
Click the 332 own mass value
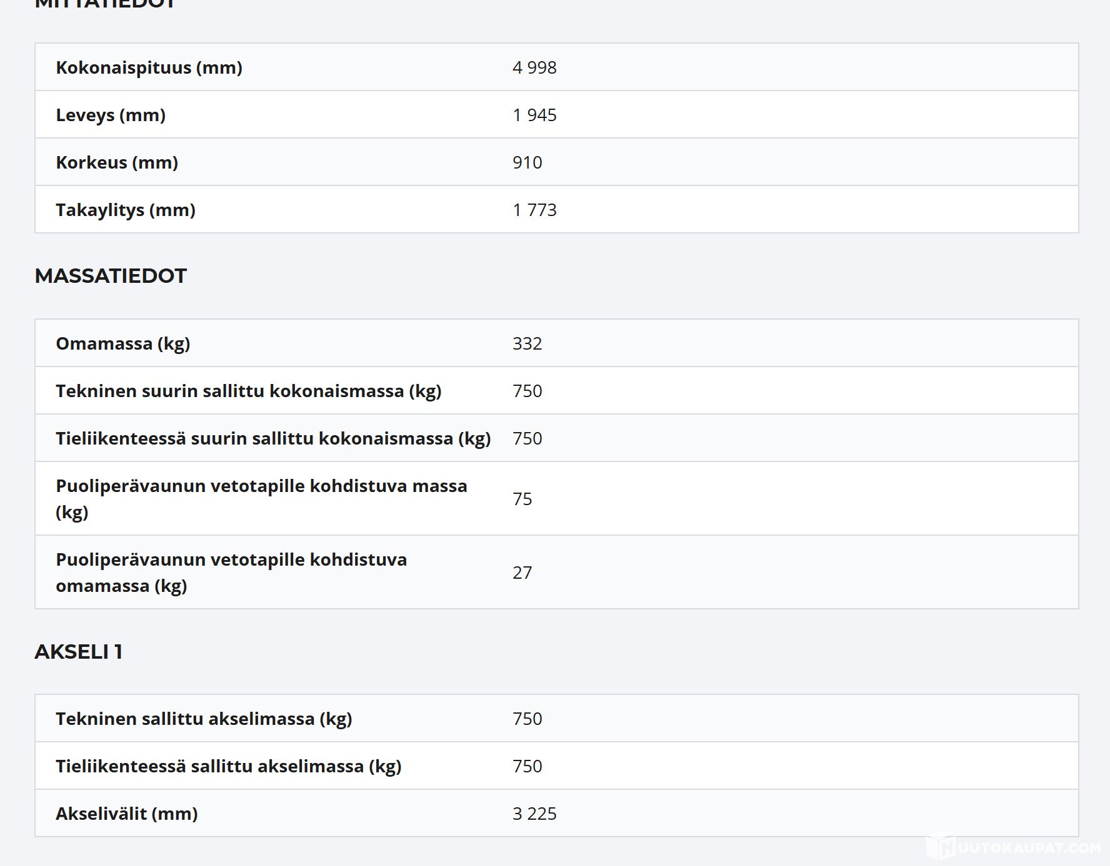point(527,343)
